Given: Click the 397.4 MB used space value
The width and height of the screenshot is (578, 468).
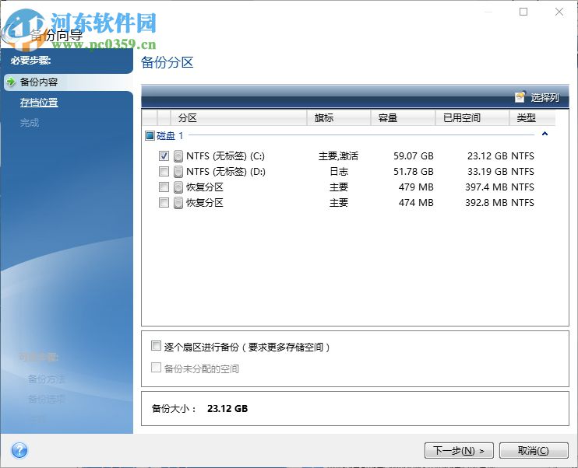Looking at the screenshot, I should [x=486, y=187].
